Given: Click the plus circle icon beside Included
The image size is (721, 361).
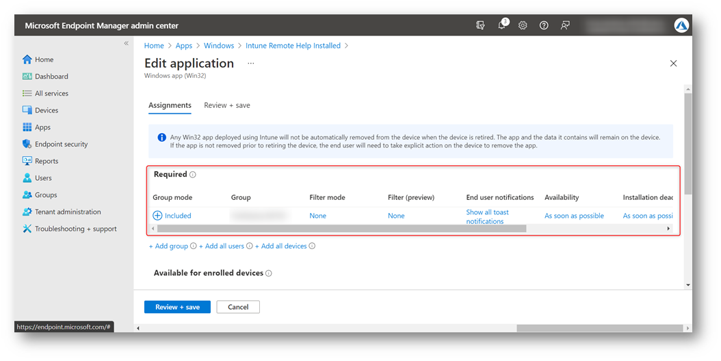Looking at the screenshot, I should [x=157, y=216].
